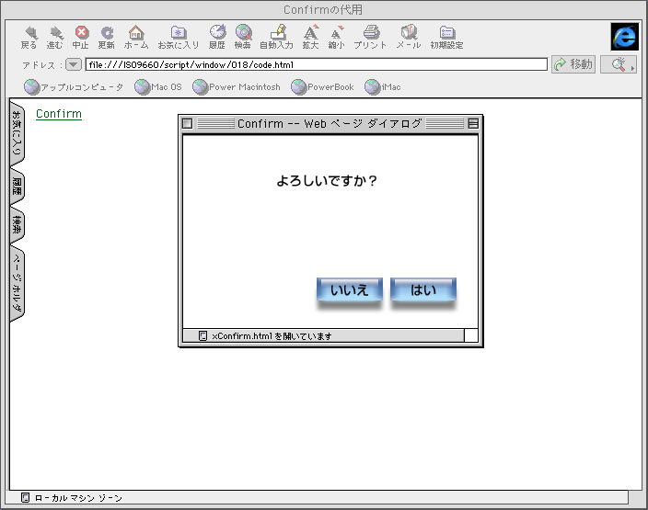
Task: Click the いいえ button in dialog
Action: click(x=349, y=290)
